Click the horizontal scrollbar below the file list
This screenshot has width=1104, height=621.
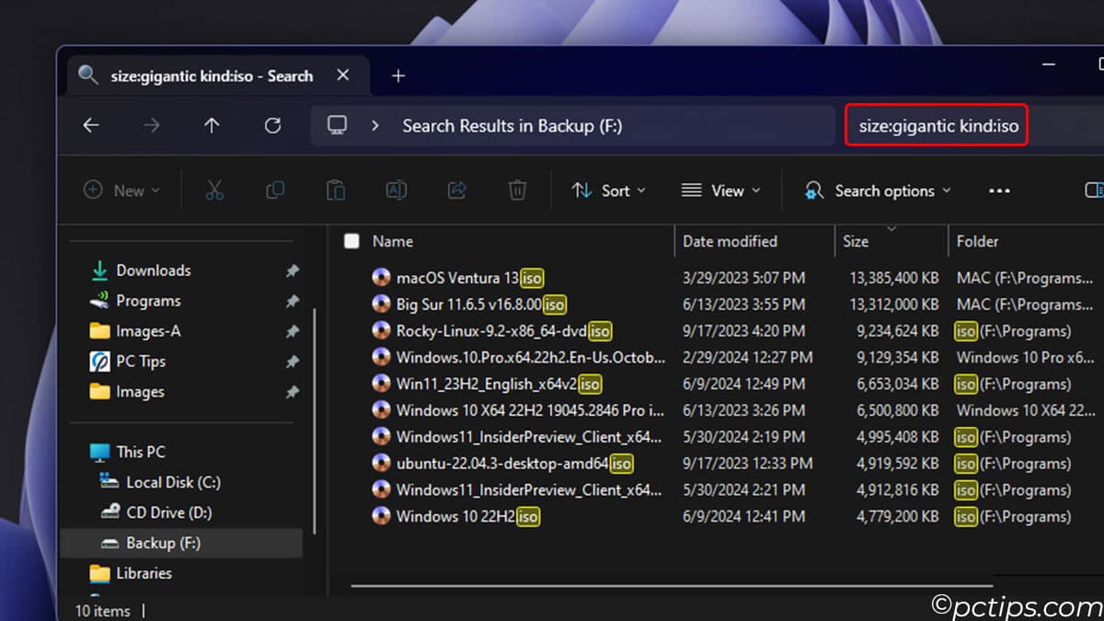pos(672,582)
